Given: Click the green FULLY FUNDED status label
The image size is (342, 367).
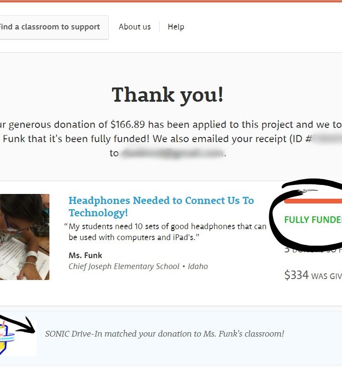Looking at the screenshot, I should [313, 220].
